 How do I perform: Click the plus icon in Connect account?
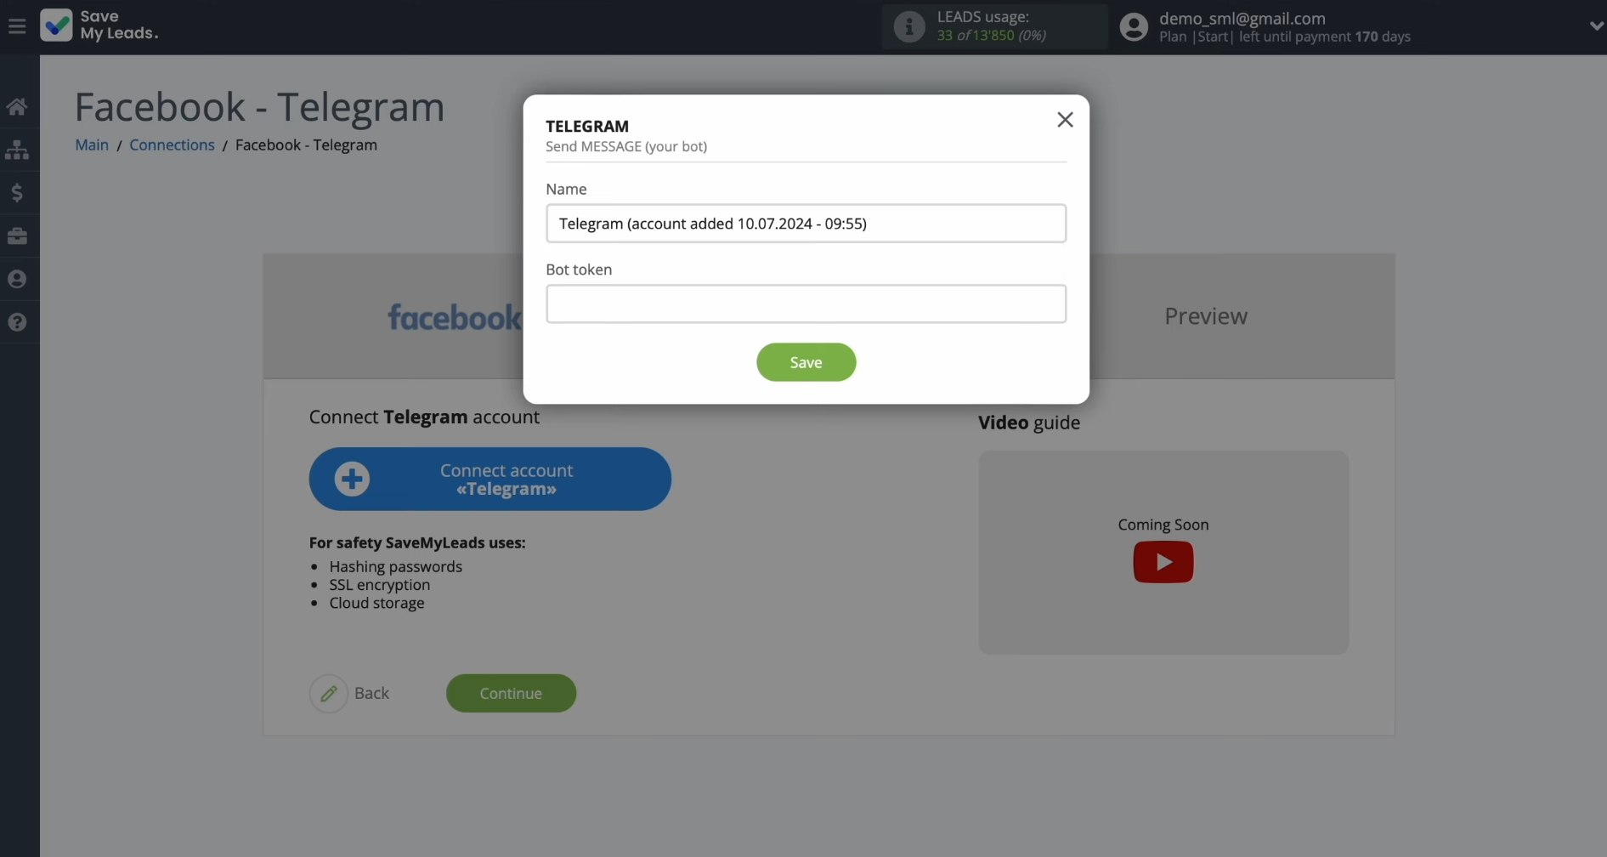(x=352, y=479)
